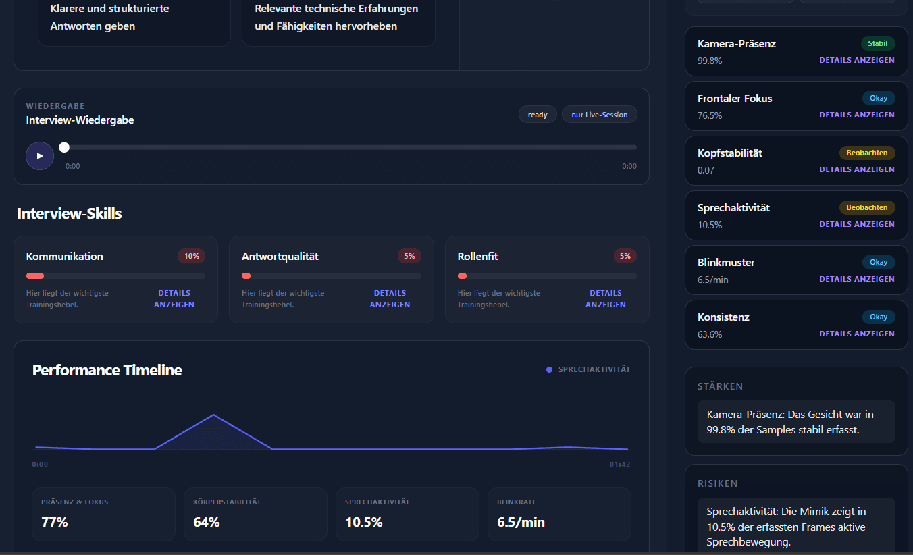This screenshot has height=555, width=913.
Task: Open details for Kopfstabilität
Action: coord(857,169)
